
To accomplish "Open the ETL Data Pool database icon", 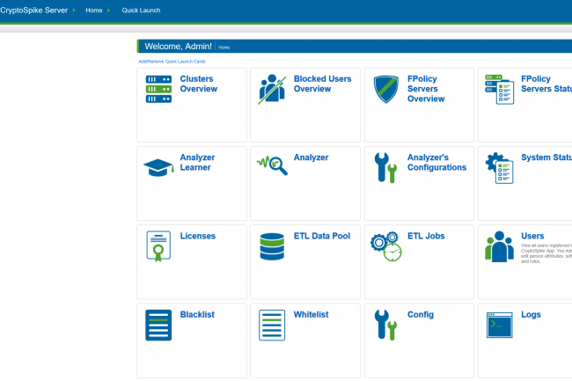I will tap(272, 246).
